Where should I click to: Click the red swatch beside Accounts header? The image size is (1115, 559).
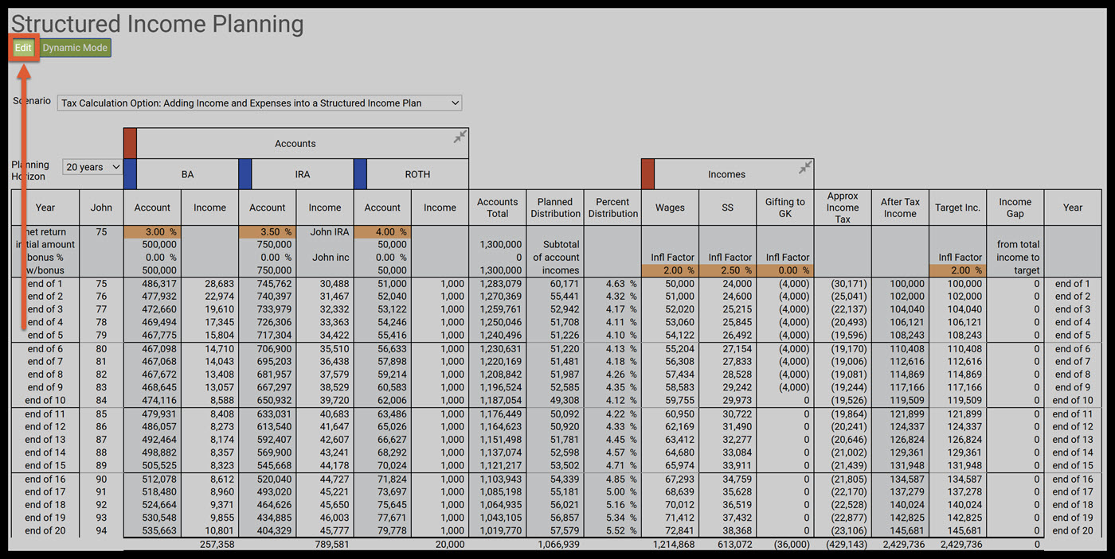[x=131, y=143]
